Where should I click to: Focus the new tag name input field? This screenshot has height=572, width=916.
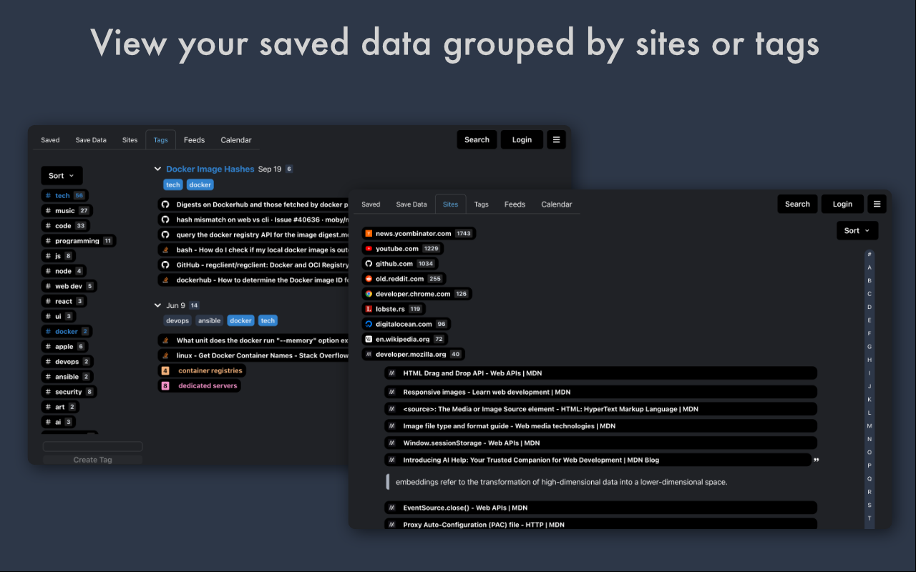[93, 446]
